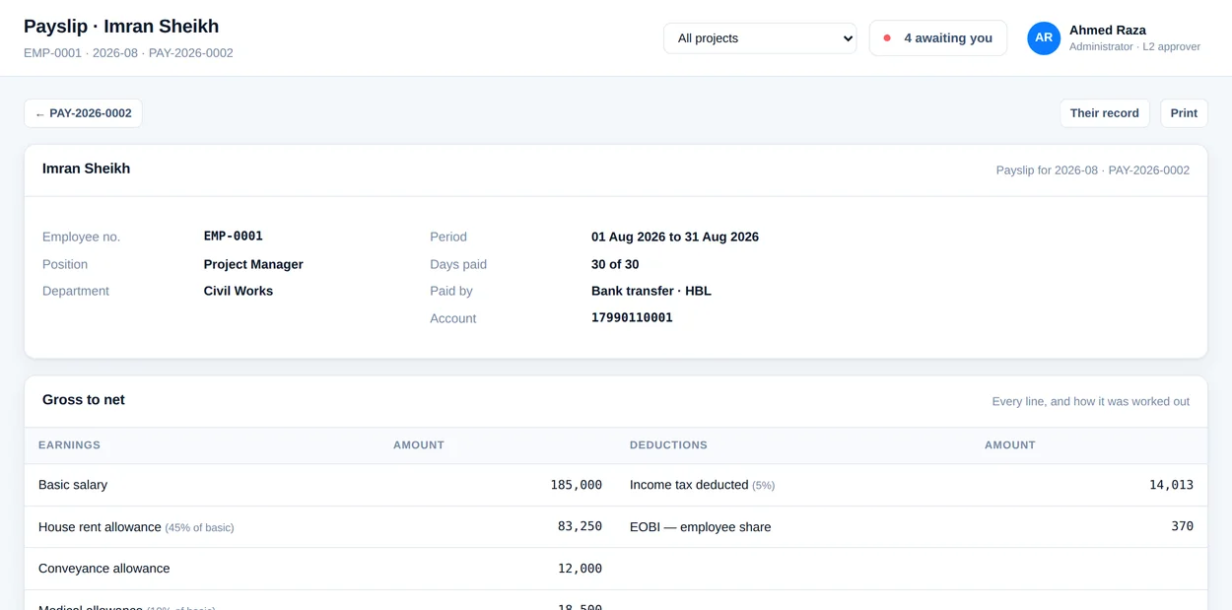This screenshot has width=1232, height=610.
Task: Click the Basic salary row label
Action: click(73, 485)
